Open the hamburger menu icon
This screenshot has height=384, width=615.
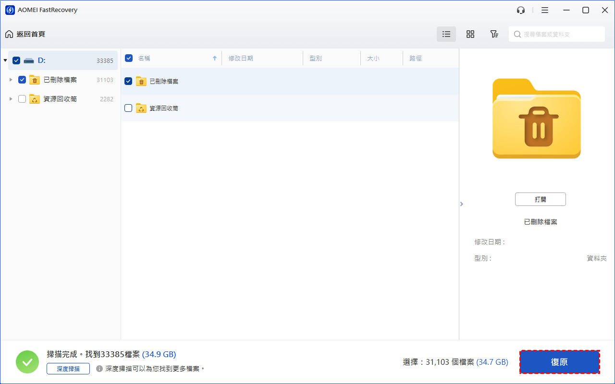click(x=544, y=10)
